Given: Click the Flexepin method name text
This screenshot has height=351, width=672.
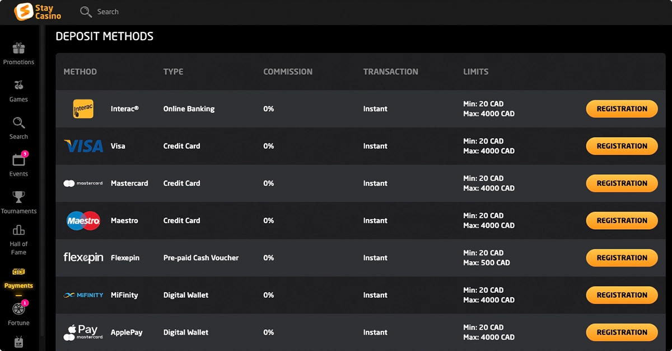Looking at the screenshot, I should pyautogui.click(x=125, y=258).
